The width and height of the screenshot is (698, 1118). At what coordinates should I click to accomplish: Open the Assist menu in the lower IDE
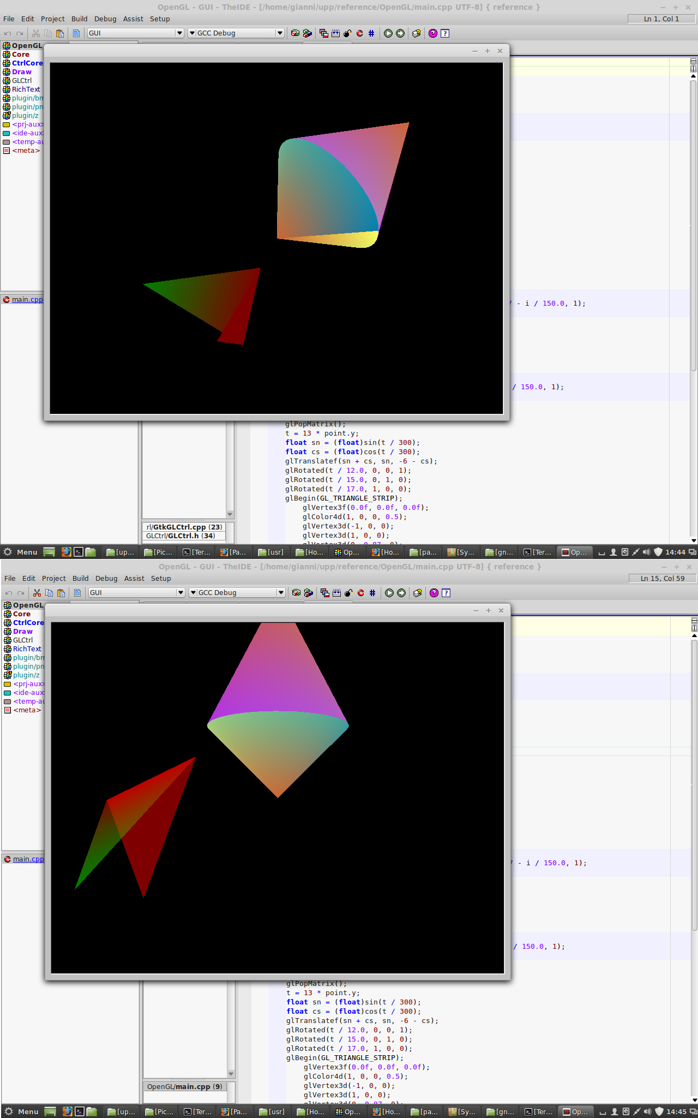(x=134, y=578)
